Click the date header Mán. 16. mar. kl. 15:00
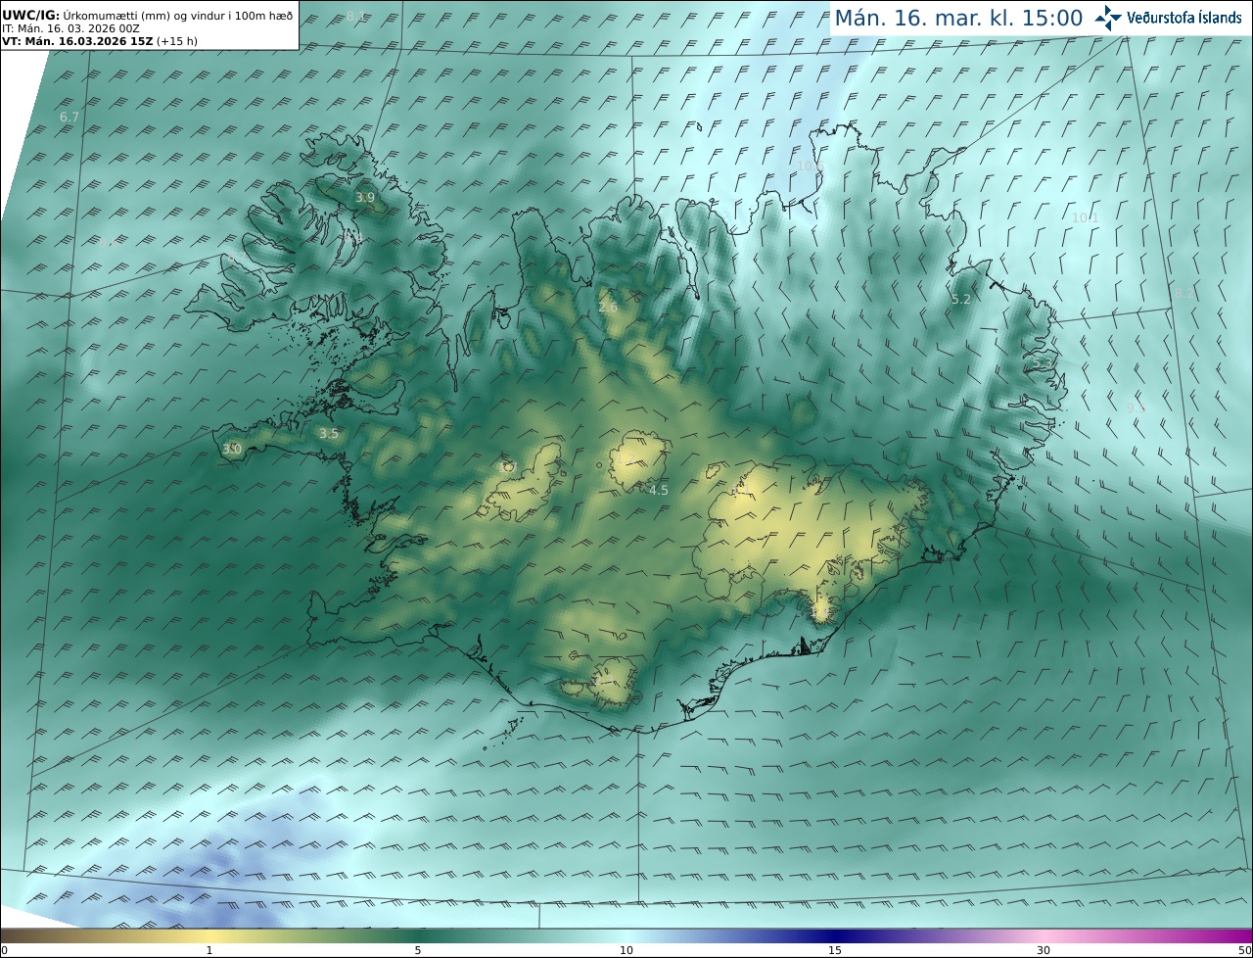The width and height of the screenshot is (1253, 958). tap(958, 18)
